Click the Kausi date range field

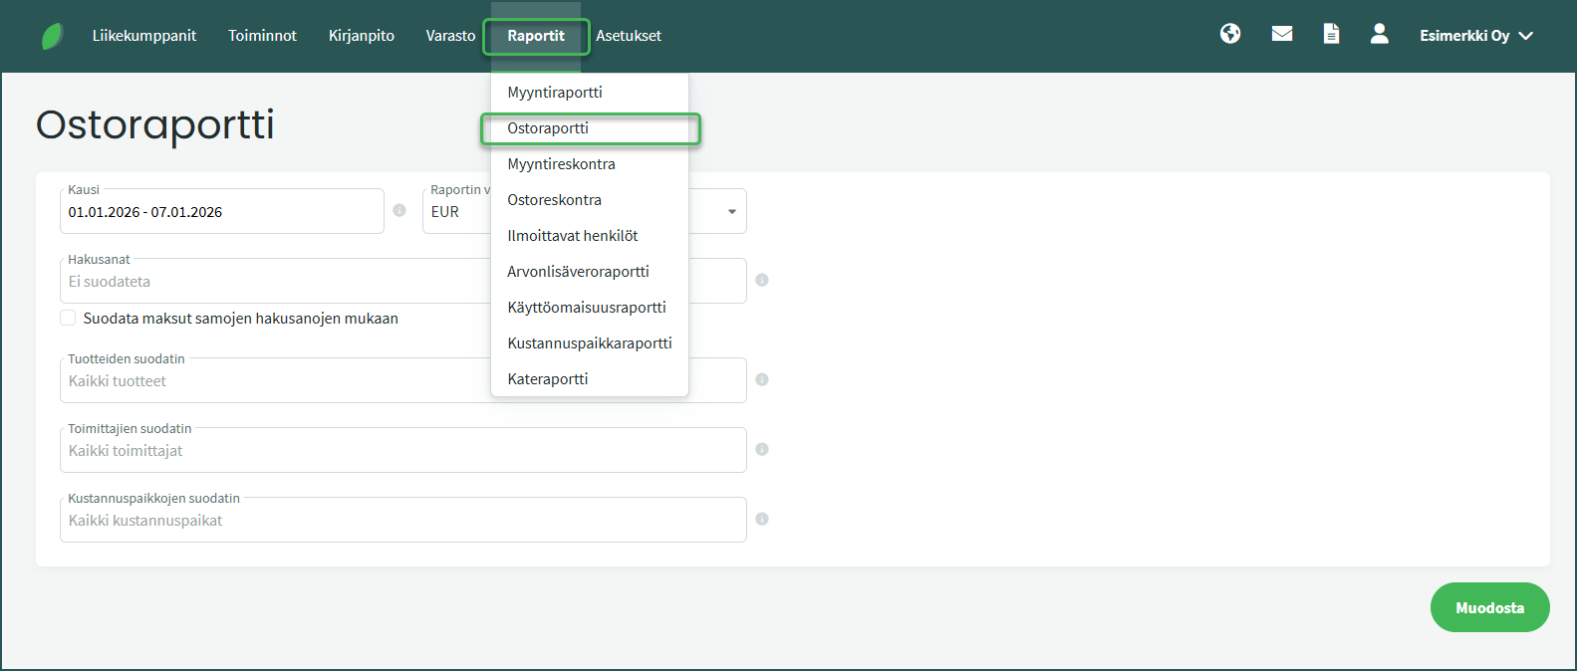(x=221, y=212)
